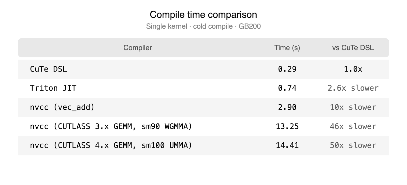Click the 0.29 time value
The image size is (407, 185).
(x=287, y=69)
